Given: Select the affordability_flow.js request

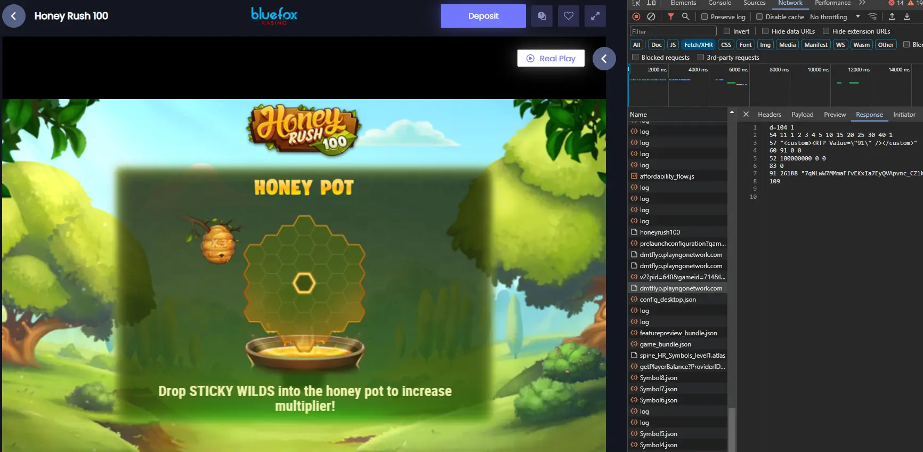Looking at the screenshot, I should pyautogui.click(x=677, y=176).
